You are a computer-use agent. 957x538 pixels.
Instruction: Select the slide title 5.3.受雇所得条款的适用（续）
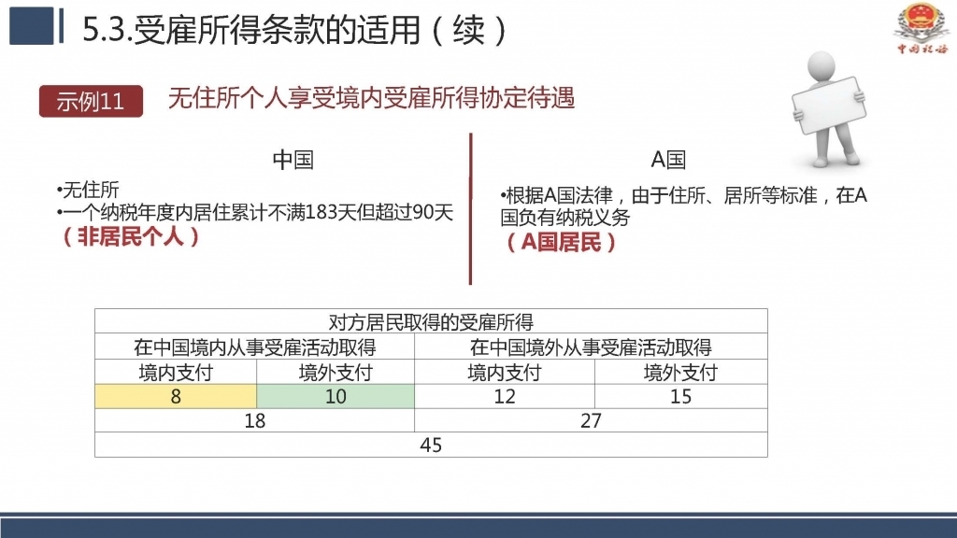[294, 29]
